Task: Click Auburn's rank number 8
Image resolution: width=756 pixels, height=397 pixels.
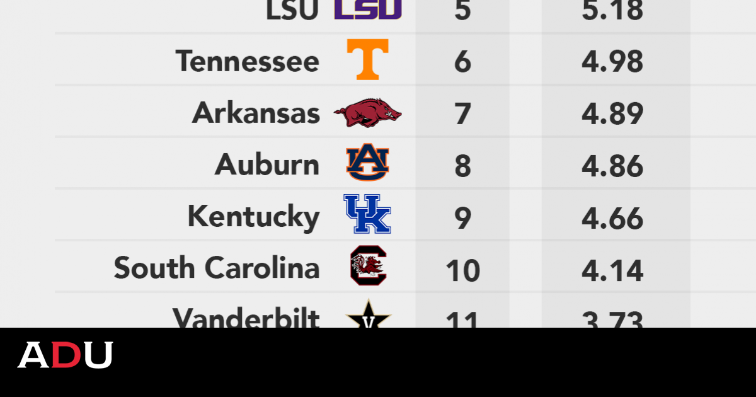Action: click(x=462, y=166)
